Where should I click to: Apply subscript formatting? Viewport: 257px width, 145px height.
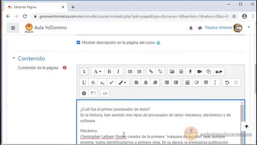point(102,82)
